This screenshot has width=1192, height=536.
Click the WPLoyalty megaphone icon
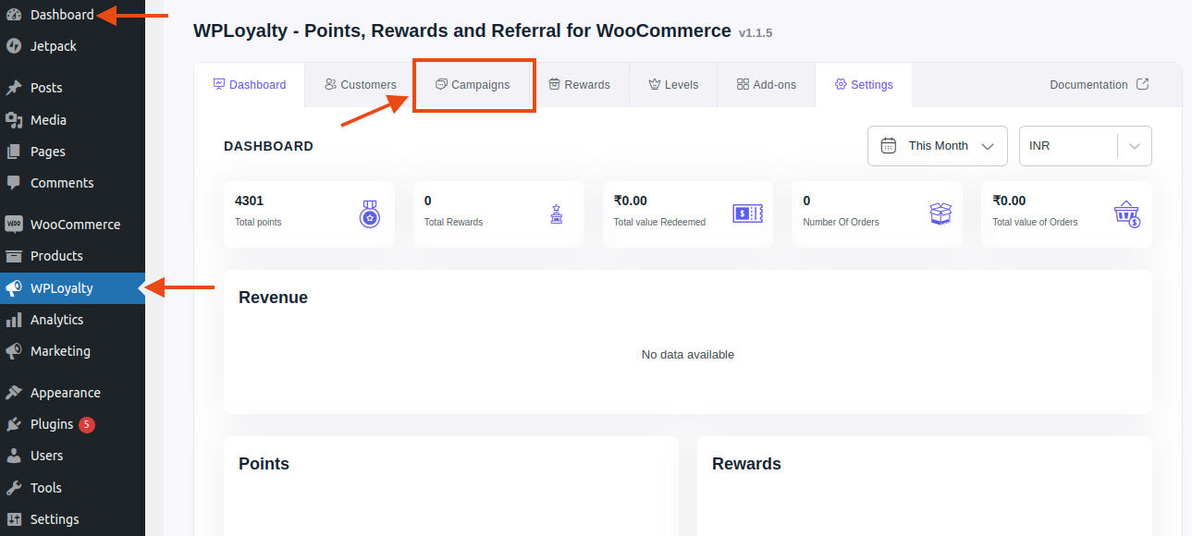pyautogui.click(x=14, y=288)
